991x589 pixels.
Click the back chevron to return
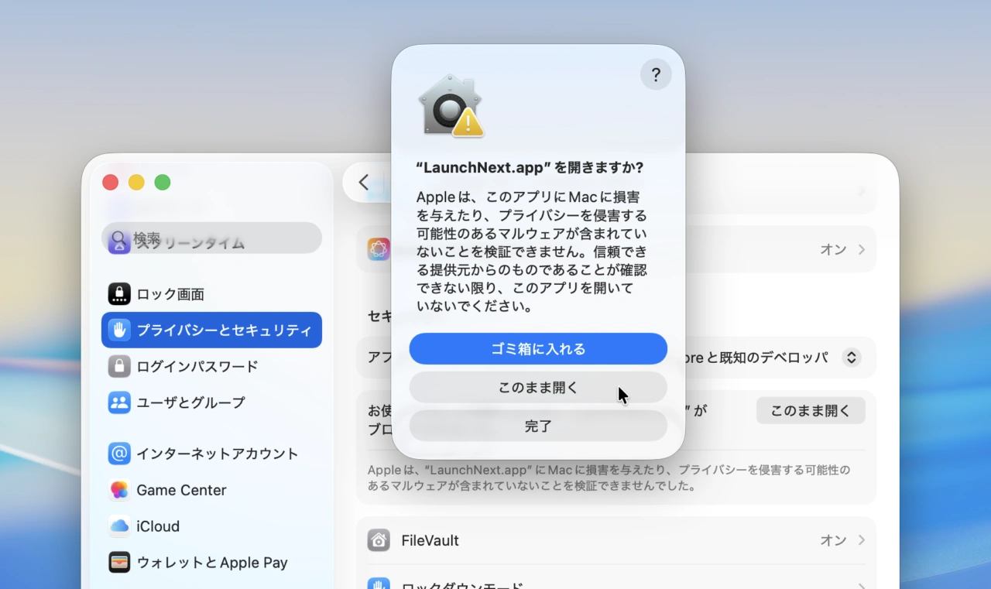point(364,182)
